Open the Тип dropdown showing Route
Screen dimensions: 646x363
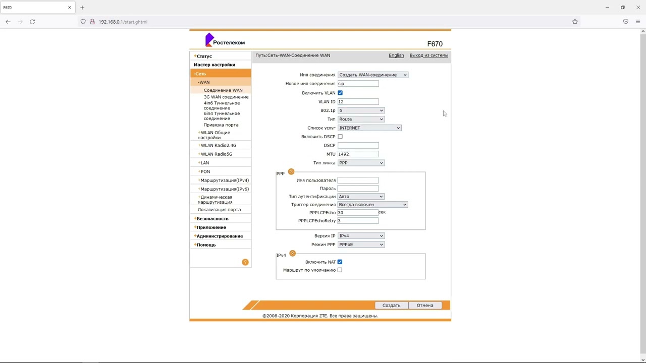pos(361,119)
